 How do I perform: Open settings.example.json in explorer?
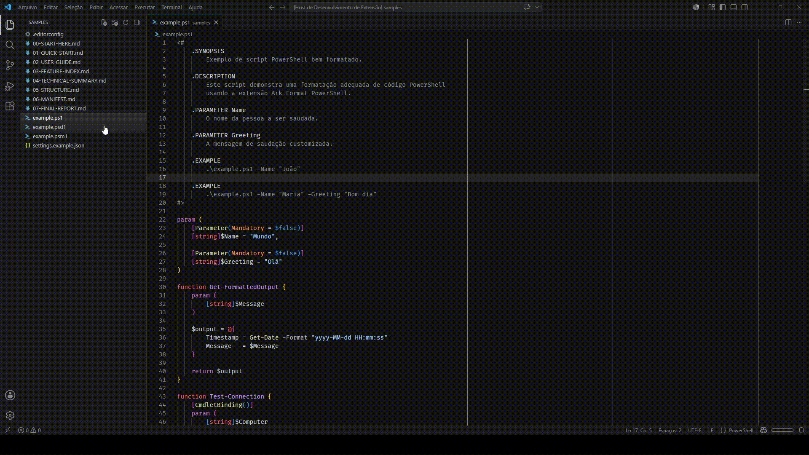tap(83, 145)
